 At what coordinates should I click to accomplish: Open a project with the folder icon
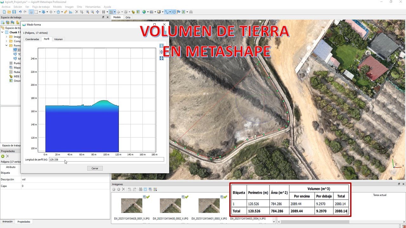pyautogui.click(x=9, y=12)
